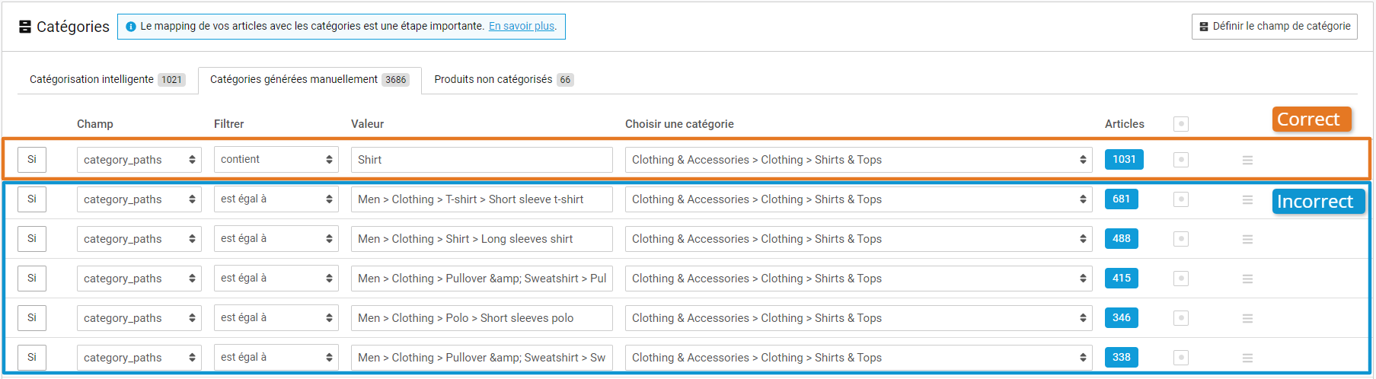Click the info icon in the mapping notice
This screenshot has height=379, width=1376.
131,27
